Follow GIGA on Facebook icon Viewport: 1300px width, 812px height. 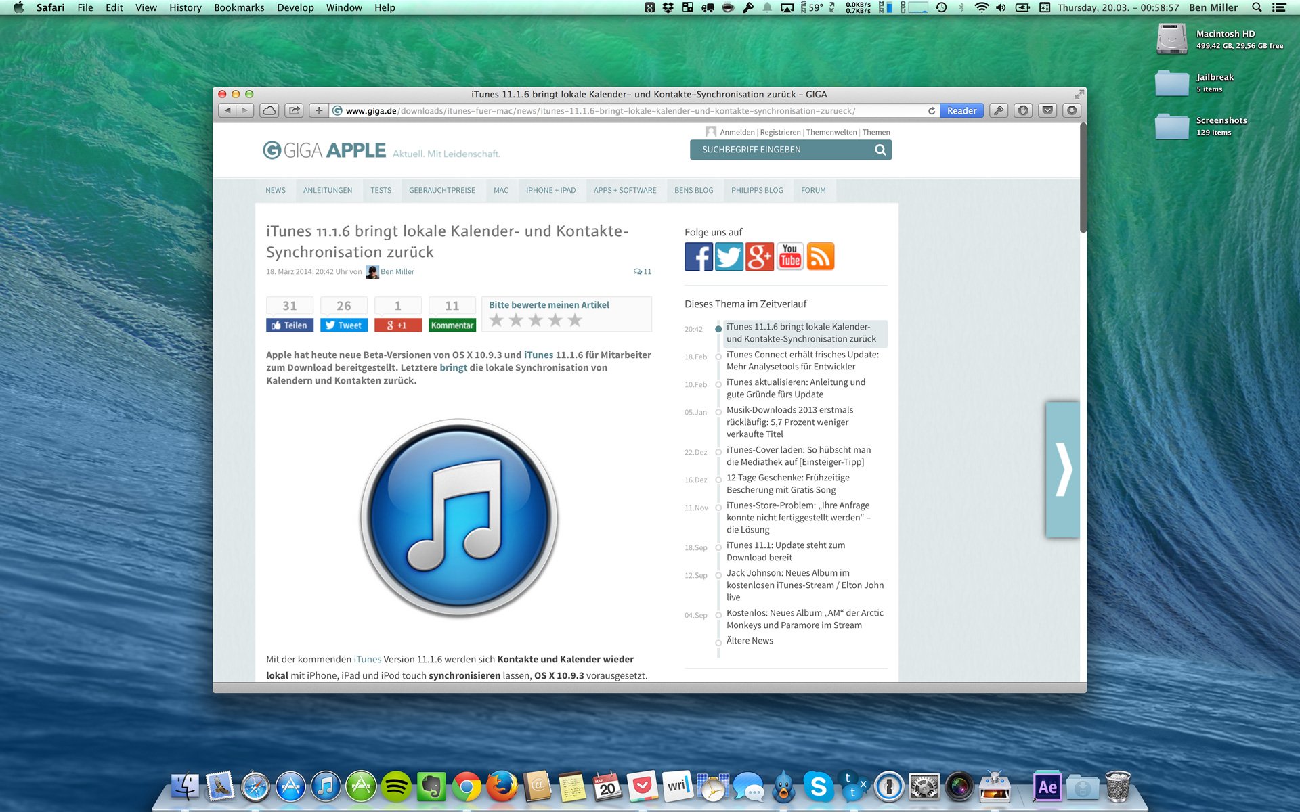click(x=698, y=256)
